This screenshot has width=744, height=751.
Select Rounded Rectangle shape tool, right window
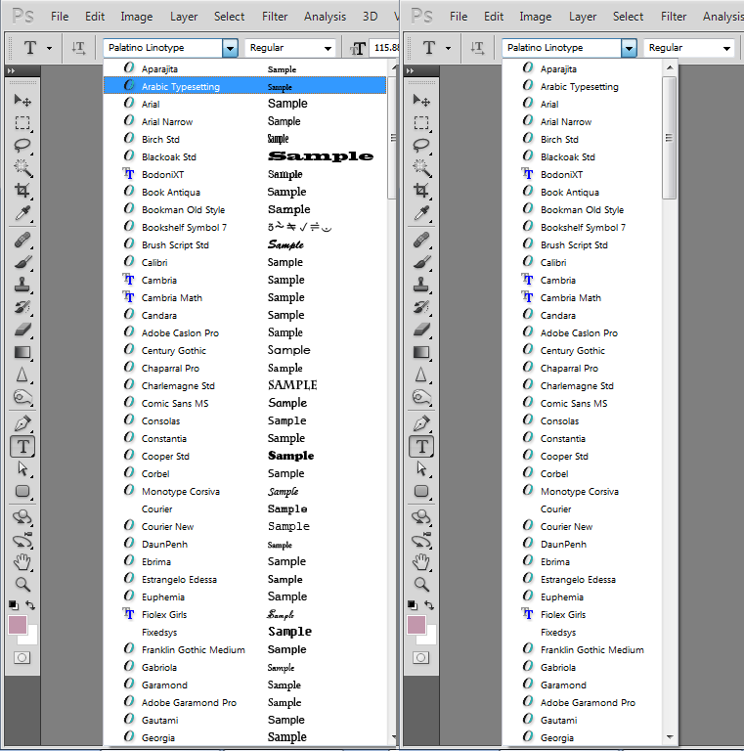[x=421, y=491]
